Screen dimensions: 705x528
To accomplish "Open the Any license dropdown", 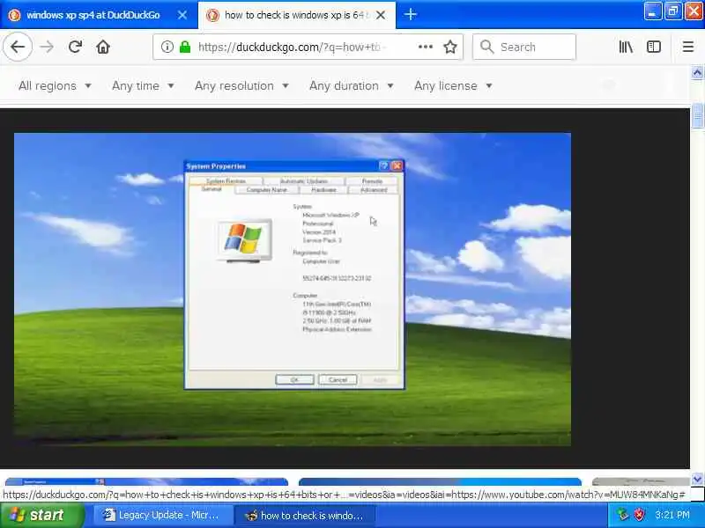I will point(453,85).
